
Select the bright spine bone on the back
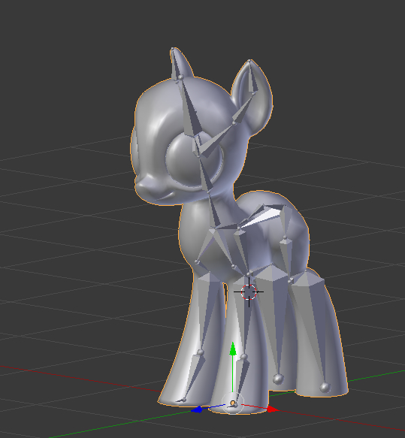click(x=261, y=216)
